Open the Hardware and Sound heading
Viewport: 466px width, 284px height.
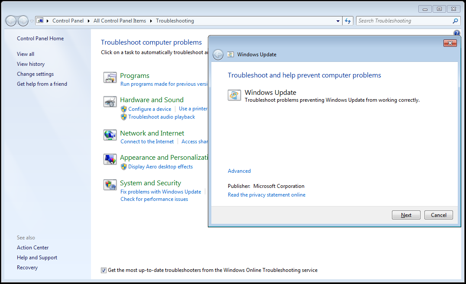point(152,100)
